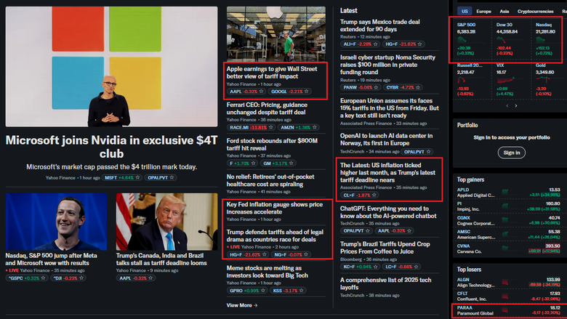Screen dimensions: 567x319
Task: Toggle favorite star for GPRO ticker
Action: pyautogui.click(x=263, y=290)
